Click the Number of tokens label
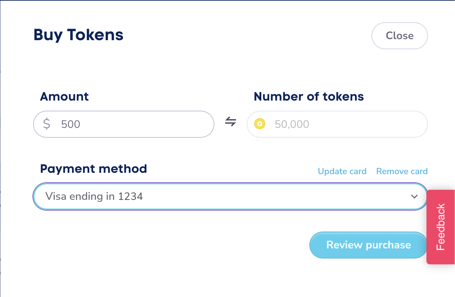The height and width of the screenshot is (297, 455). [309, 97]
